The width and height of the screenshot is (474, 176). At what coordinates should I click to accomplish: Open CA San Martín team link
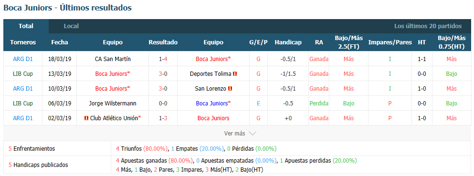tap(113, 59)
